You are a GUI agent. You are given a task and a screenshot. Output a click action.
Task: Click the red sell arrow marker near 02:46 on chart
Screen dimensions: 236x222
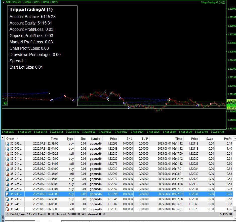(65, 96)
